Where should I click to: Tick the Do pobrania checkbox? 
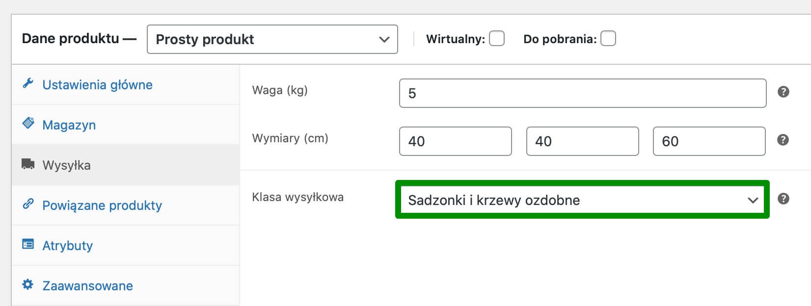click(608, 38)
